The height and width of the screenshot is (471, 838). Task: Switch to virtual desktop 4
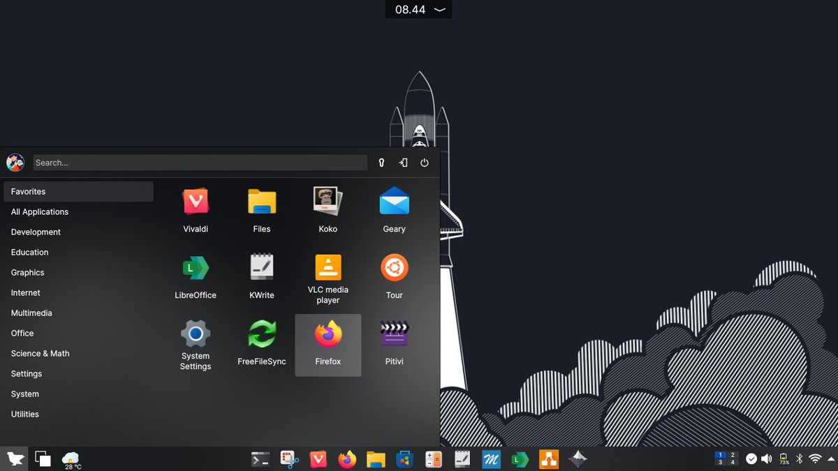(x=733, y=462)
